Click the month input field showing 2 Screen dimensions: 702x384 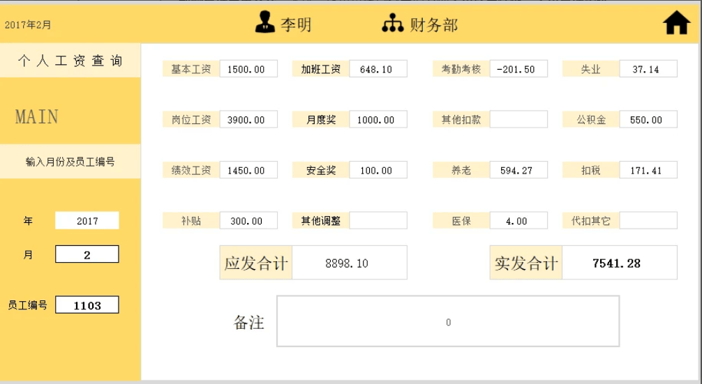click(87, 254)
